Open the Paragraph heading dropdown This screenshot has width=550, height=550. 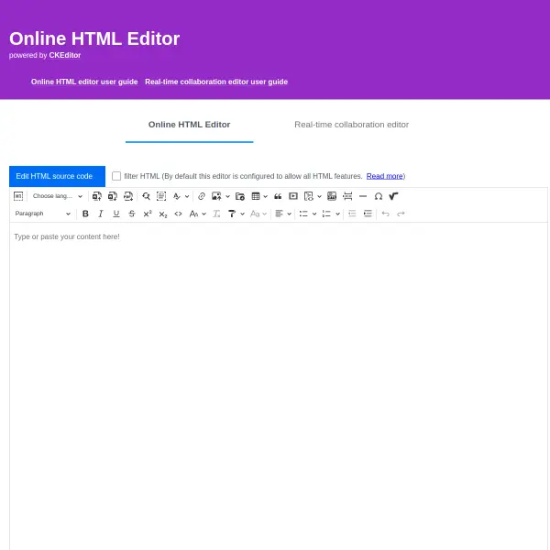click(x=43, y=214)
